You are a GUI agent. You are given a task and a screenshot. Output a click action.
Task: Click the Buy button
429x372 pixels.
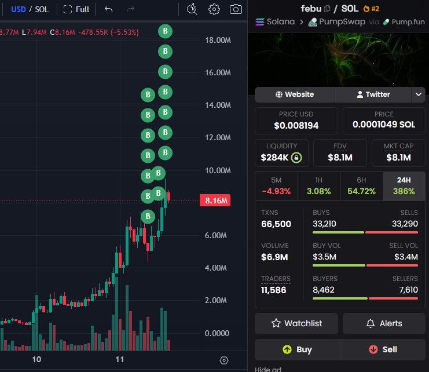[298, 349]
